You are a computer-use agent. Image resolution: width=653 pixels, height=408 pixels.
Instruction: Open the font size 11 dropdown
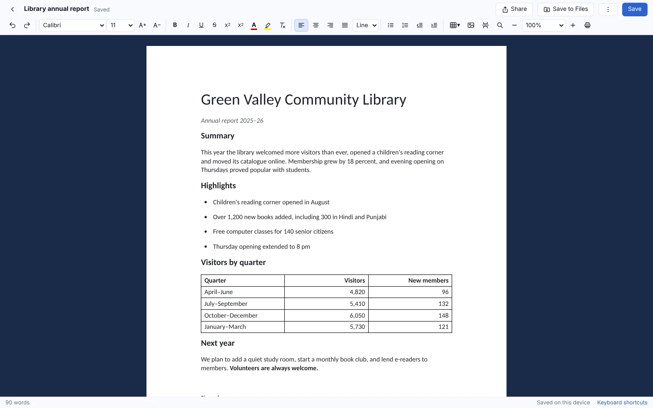[121, 25]
